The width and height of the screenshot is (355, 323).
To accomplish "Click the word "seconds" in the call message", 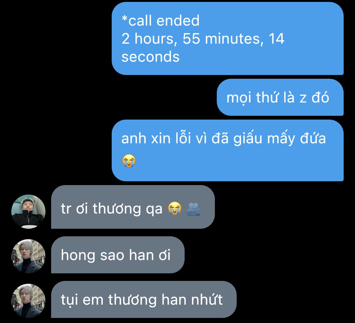I will tap(151, 57).
